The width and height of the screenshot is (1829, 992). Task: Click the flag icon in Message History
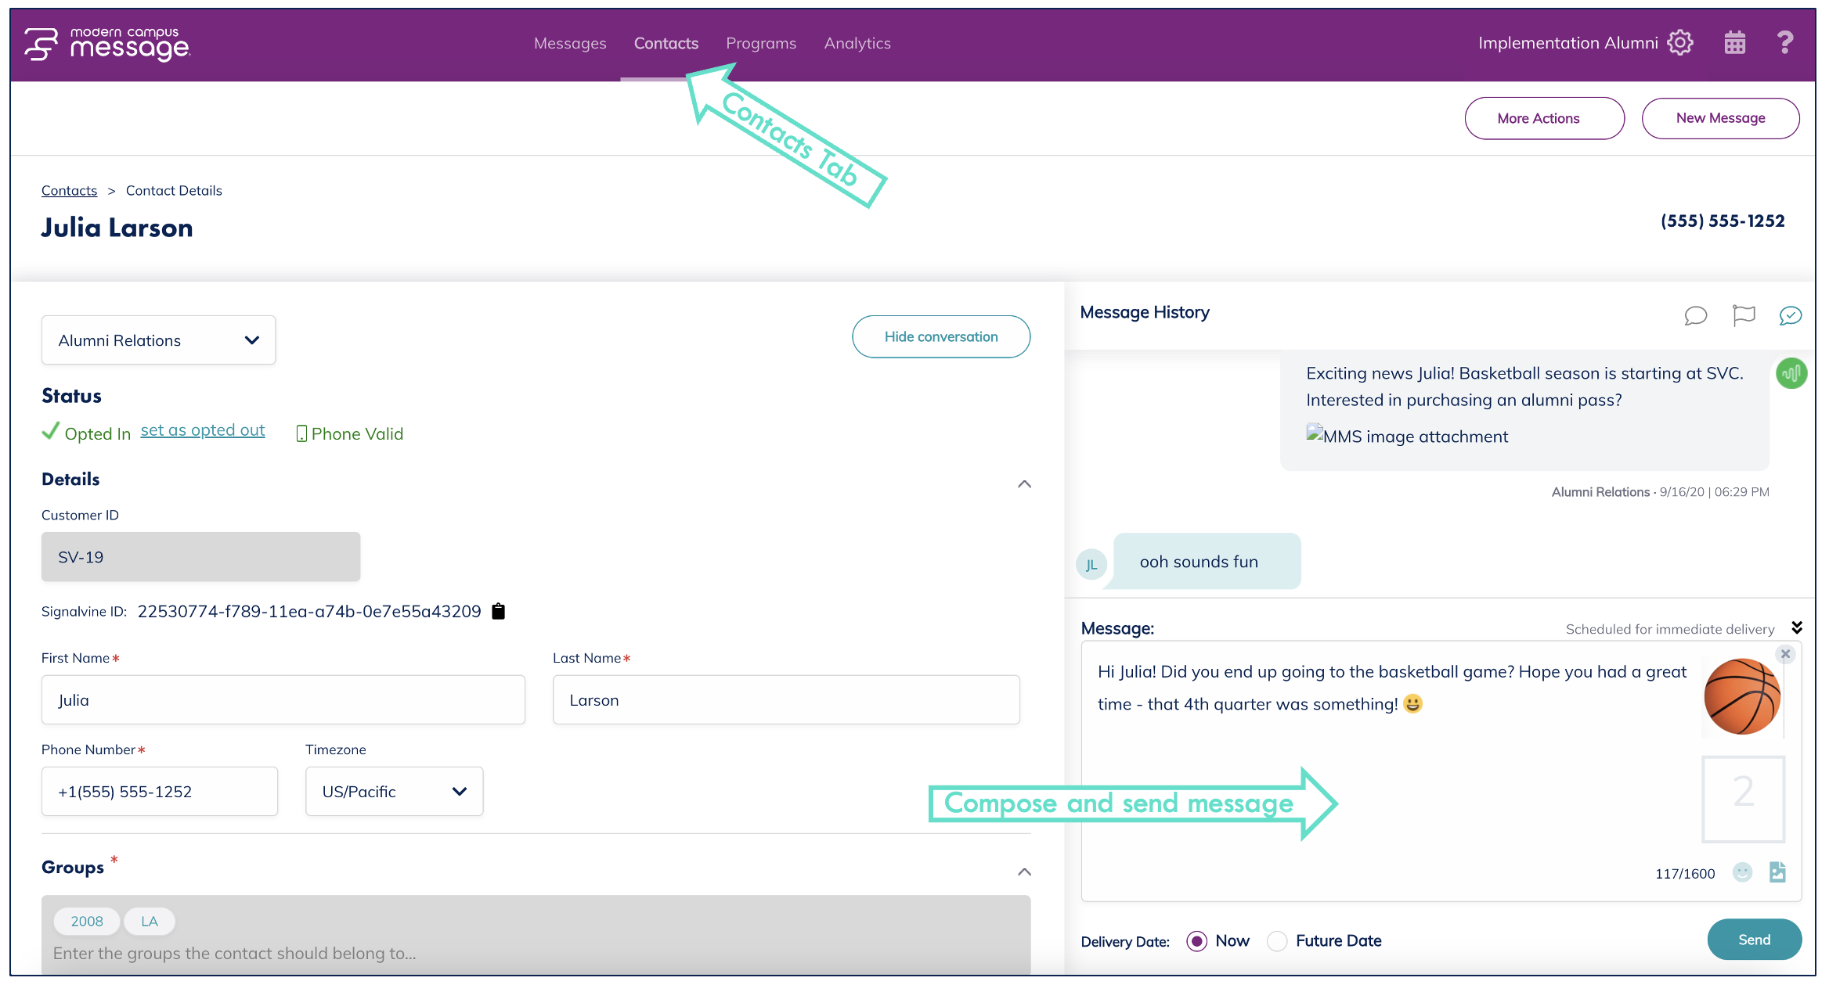[1744, 315]
